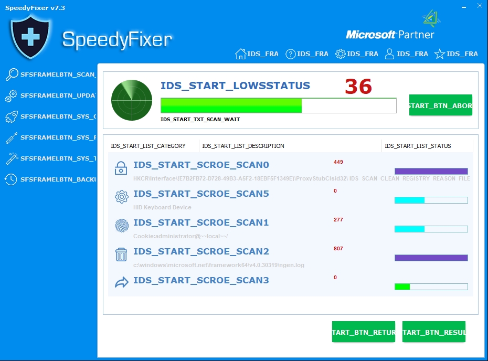Select the IDS_START_SCROE_SCAN0 row title
Screen dimensions: 488x361
pos(201,165)
